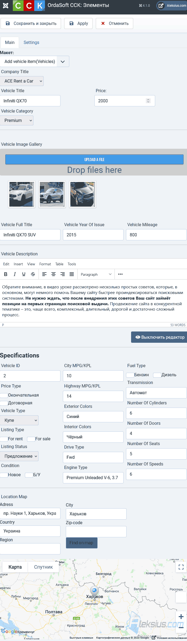The height and width of the screenshot is (641, 187).
Task: Switch to the Main tab
Action: tap(10, 42)
